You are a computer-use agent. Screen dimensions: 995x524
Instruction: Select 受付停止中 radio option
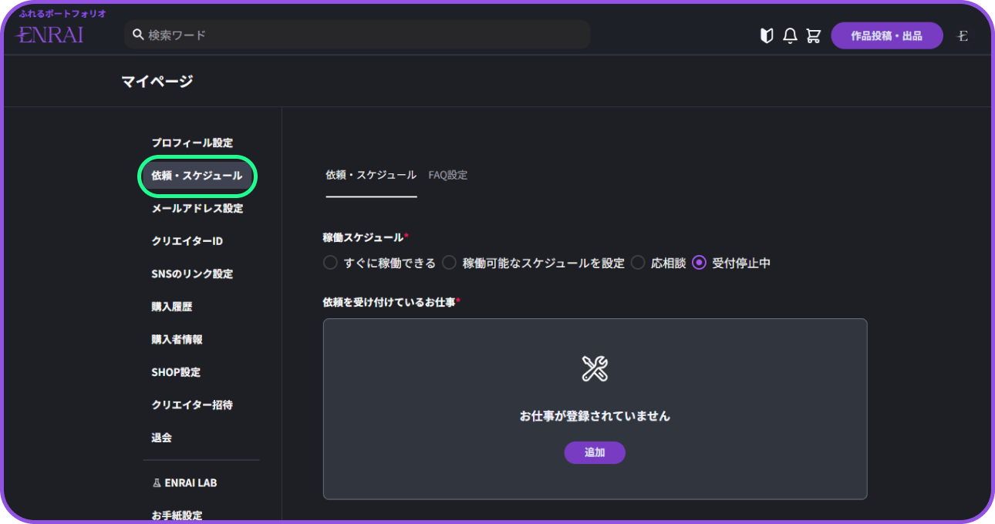699,263
